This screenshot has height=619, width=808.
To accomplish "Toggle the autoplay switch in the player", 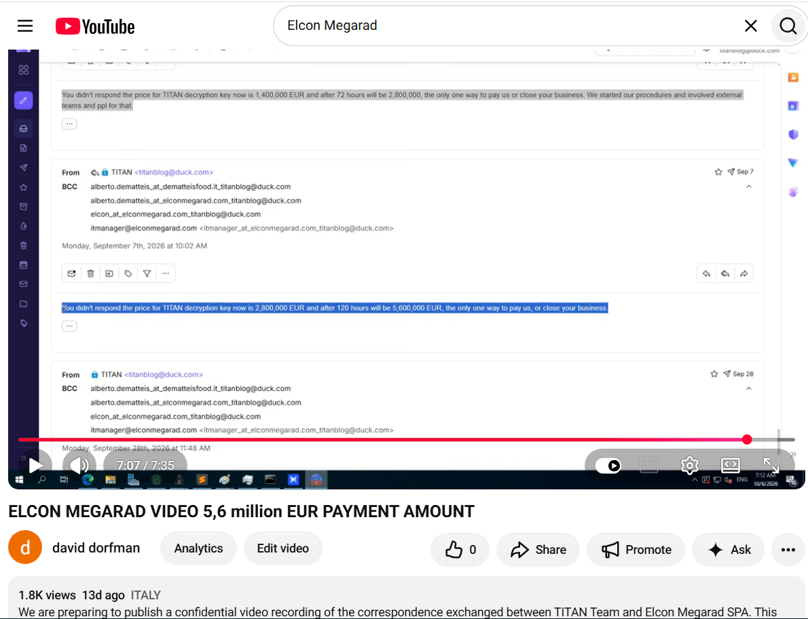I will [x=608, y=466].
